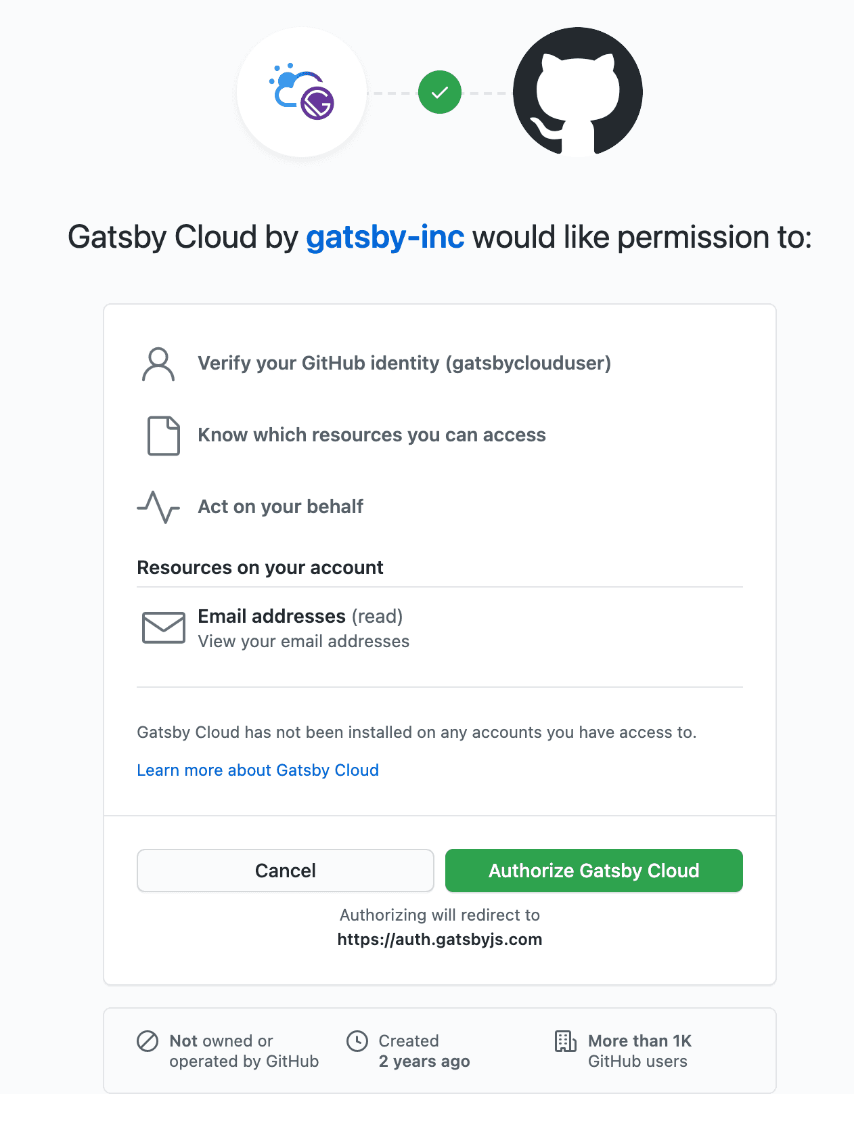Authorize Gatsby Cloud with green button
Screen dimensions: 854x1121
click(x=594, y=871)
